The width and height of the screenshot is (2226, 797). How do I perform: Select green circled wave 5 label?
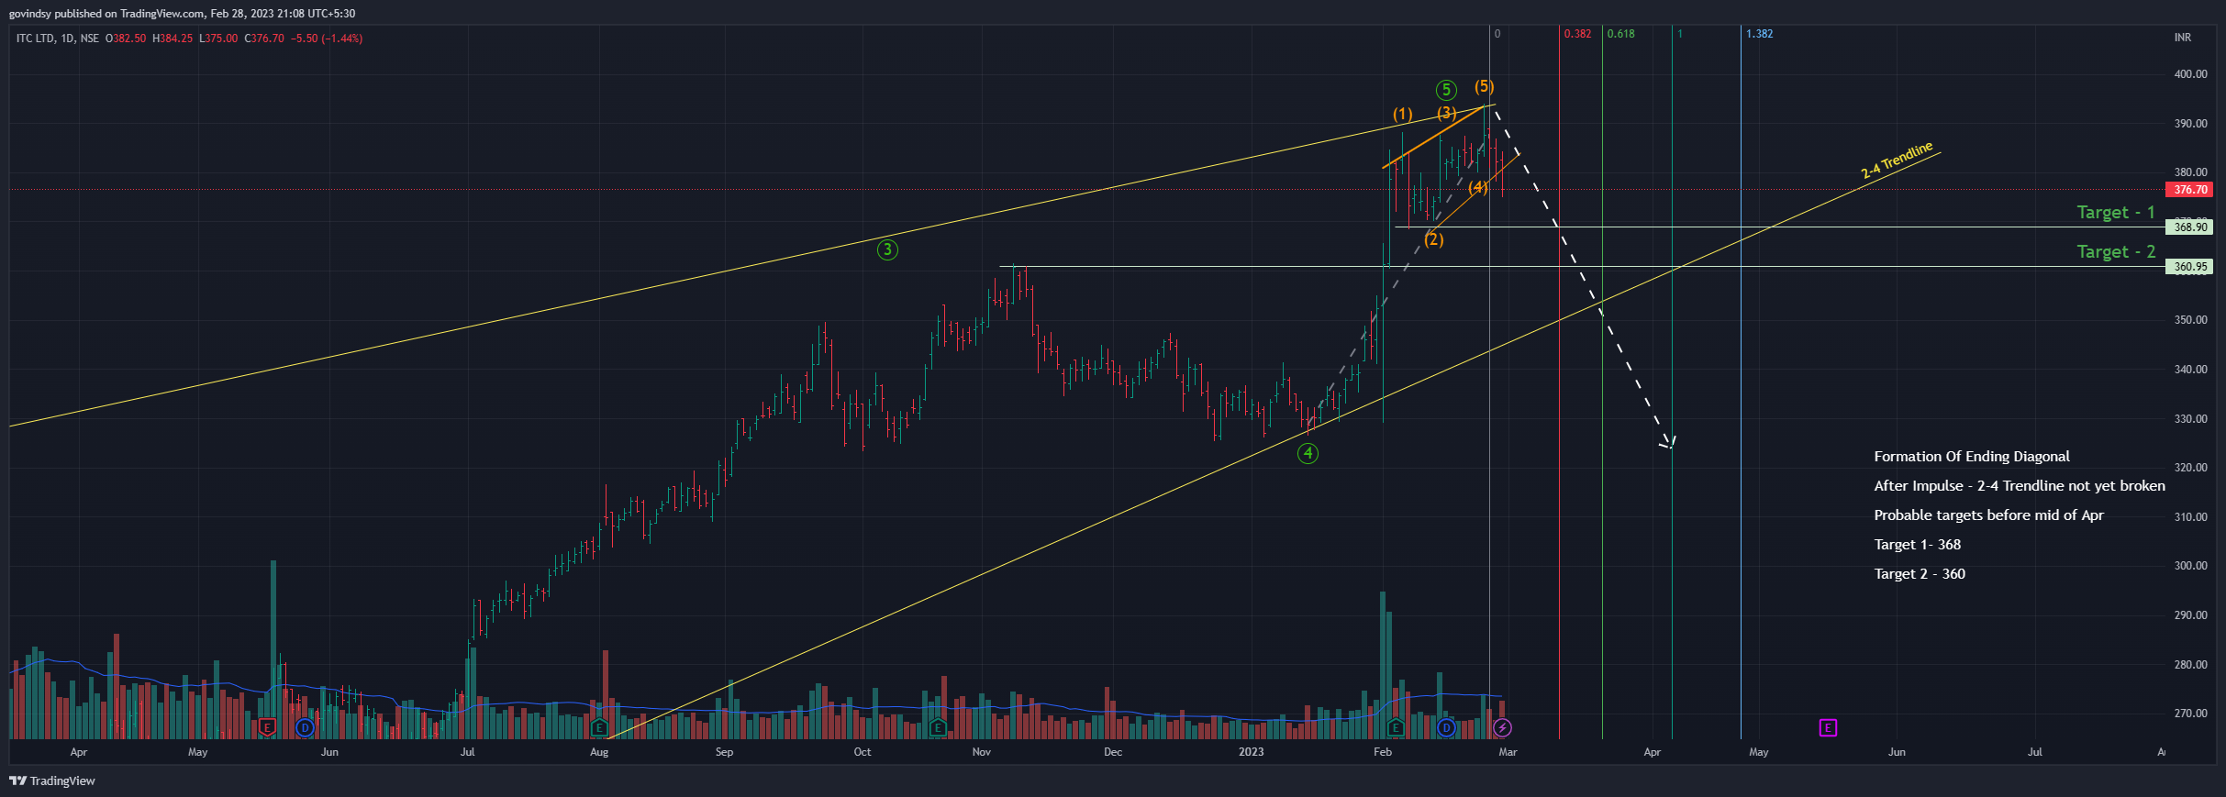click(x=1446, y=90)
